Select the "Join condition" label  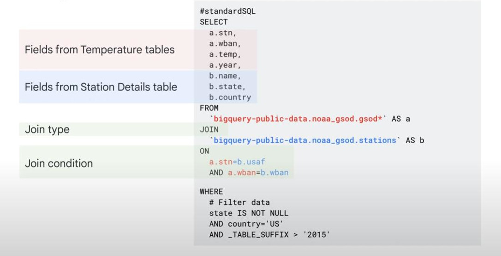coord(59,163)
